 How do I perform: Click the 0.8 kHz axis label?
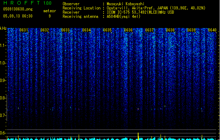coord(3,98)
